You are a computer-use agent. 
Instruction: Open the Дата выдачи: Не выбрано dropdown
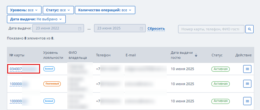[36, 19]
